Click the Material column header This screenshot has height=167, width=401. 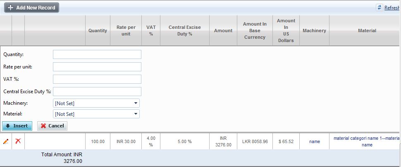tap(365, 31)
